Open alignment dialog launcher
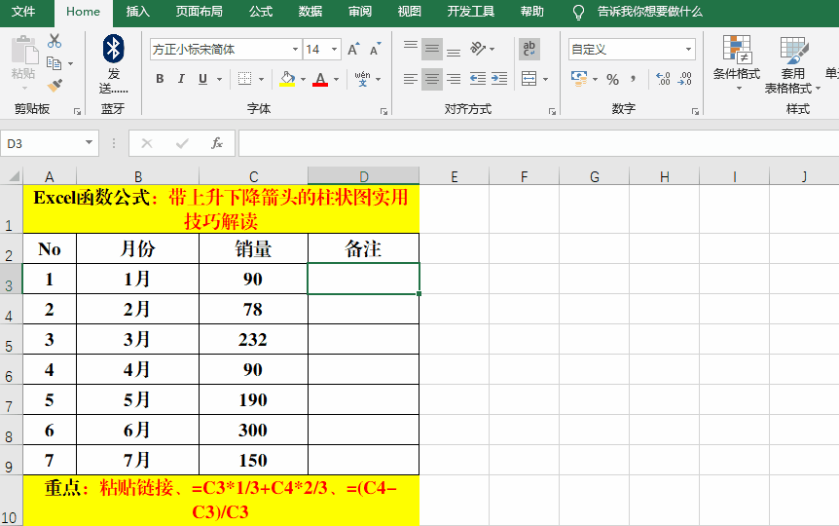The width and height of the screenshot is (839, 526). point(552,111)
